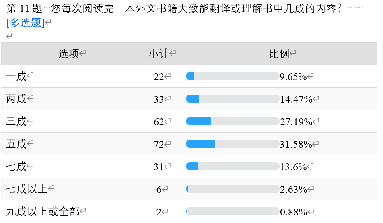
Task: Click the progress bar for 一成
Action: (232, 76)
